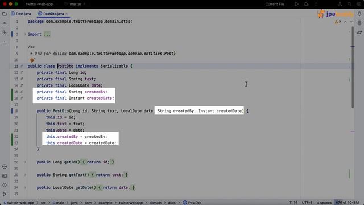Open the Problems tool window
The width and height of the screenshot is (364, 205).
[5, 185]
